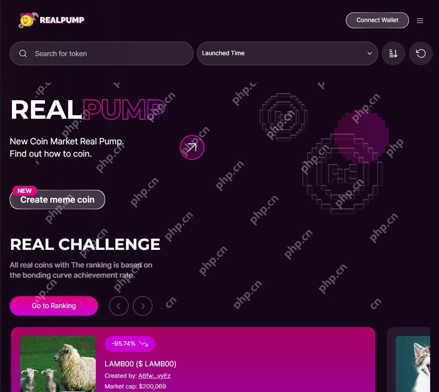Click the pink circular arrow icon
Image resolution: width=439 pixels, height=392 pixels.
point(192,147)
